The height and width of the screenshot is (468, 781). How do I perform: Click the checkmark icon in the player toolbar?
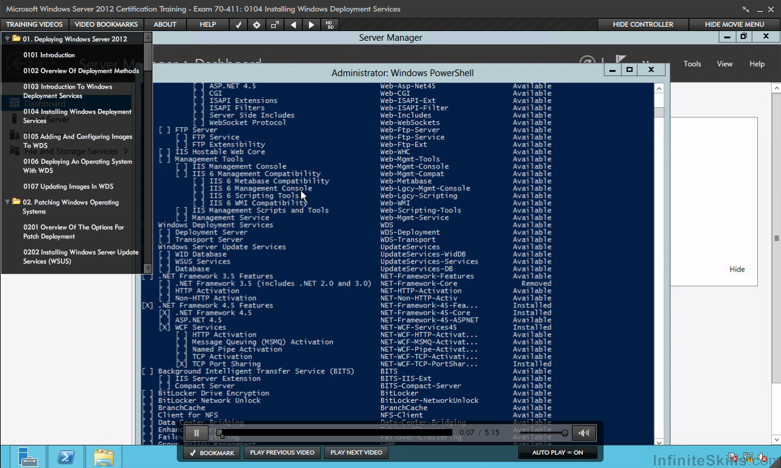click(x=238, y=24)
